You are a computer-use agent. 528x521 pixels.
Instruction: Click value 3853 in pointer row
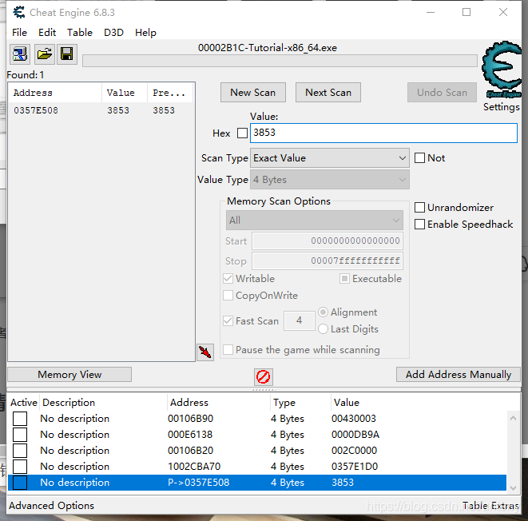point(343,483)
